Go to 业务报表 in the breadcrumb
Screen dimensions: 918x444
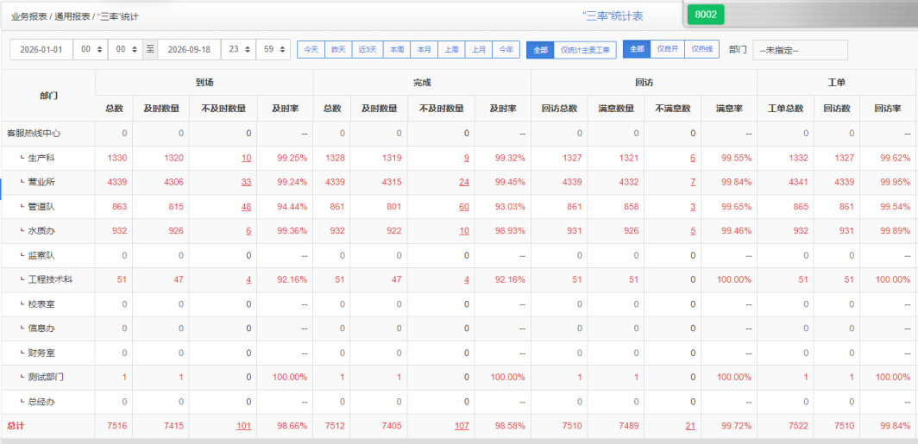point(29,17)
